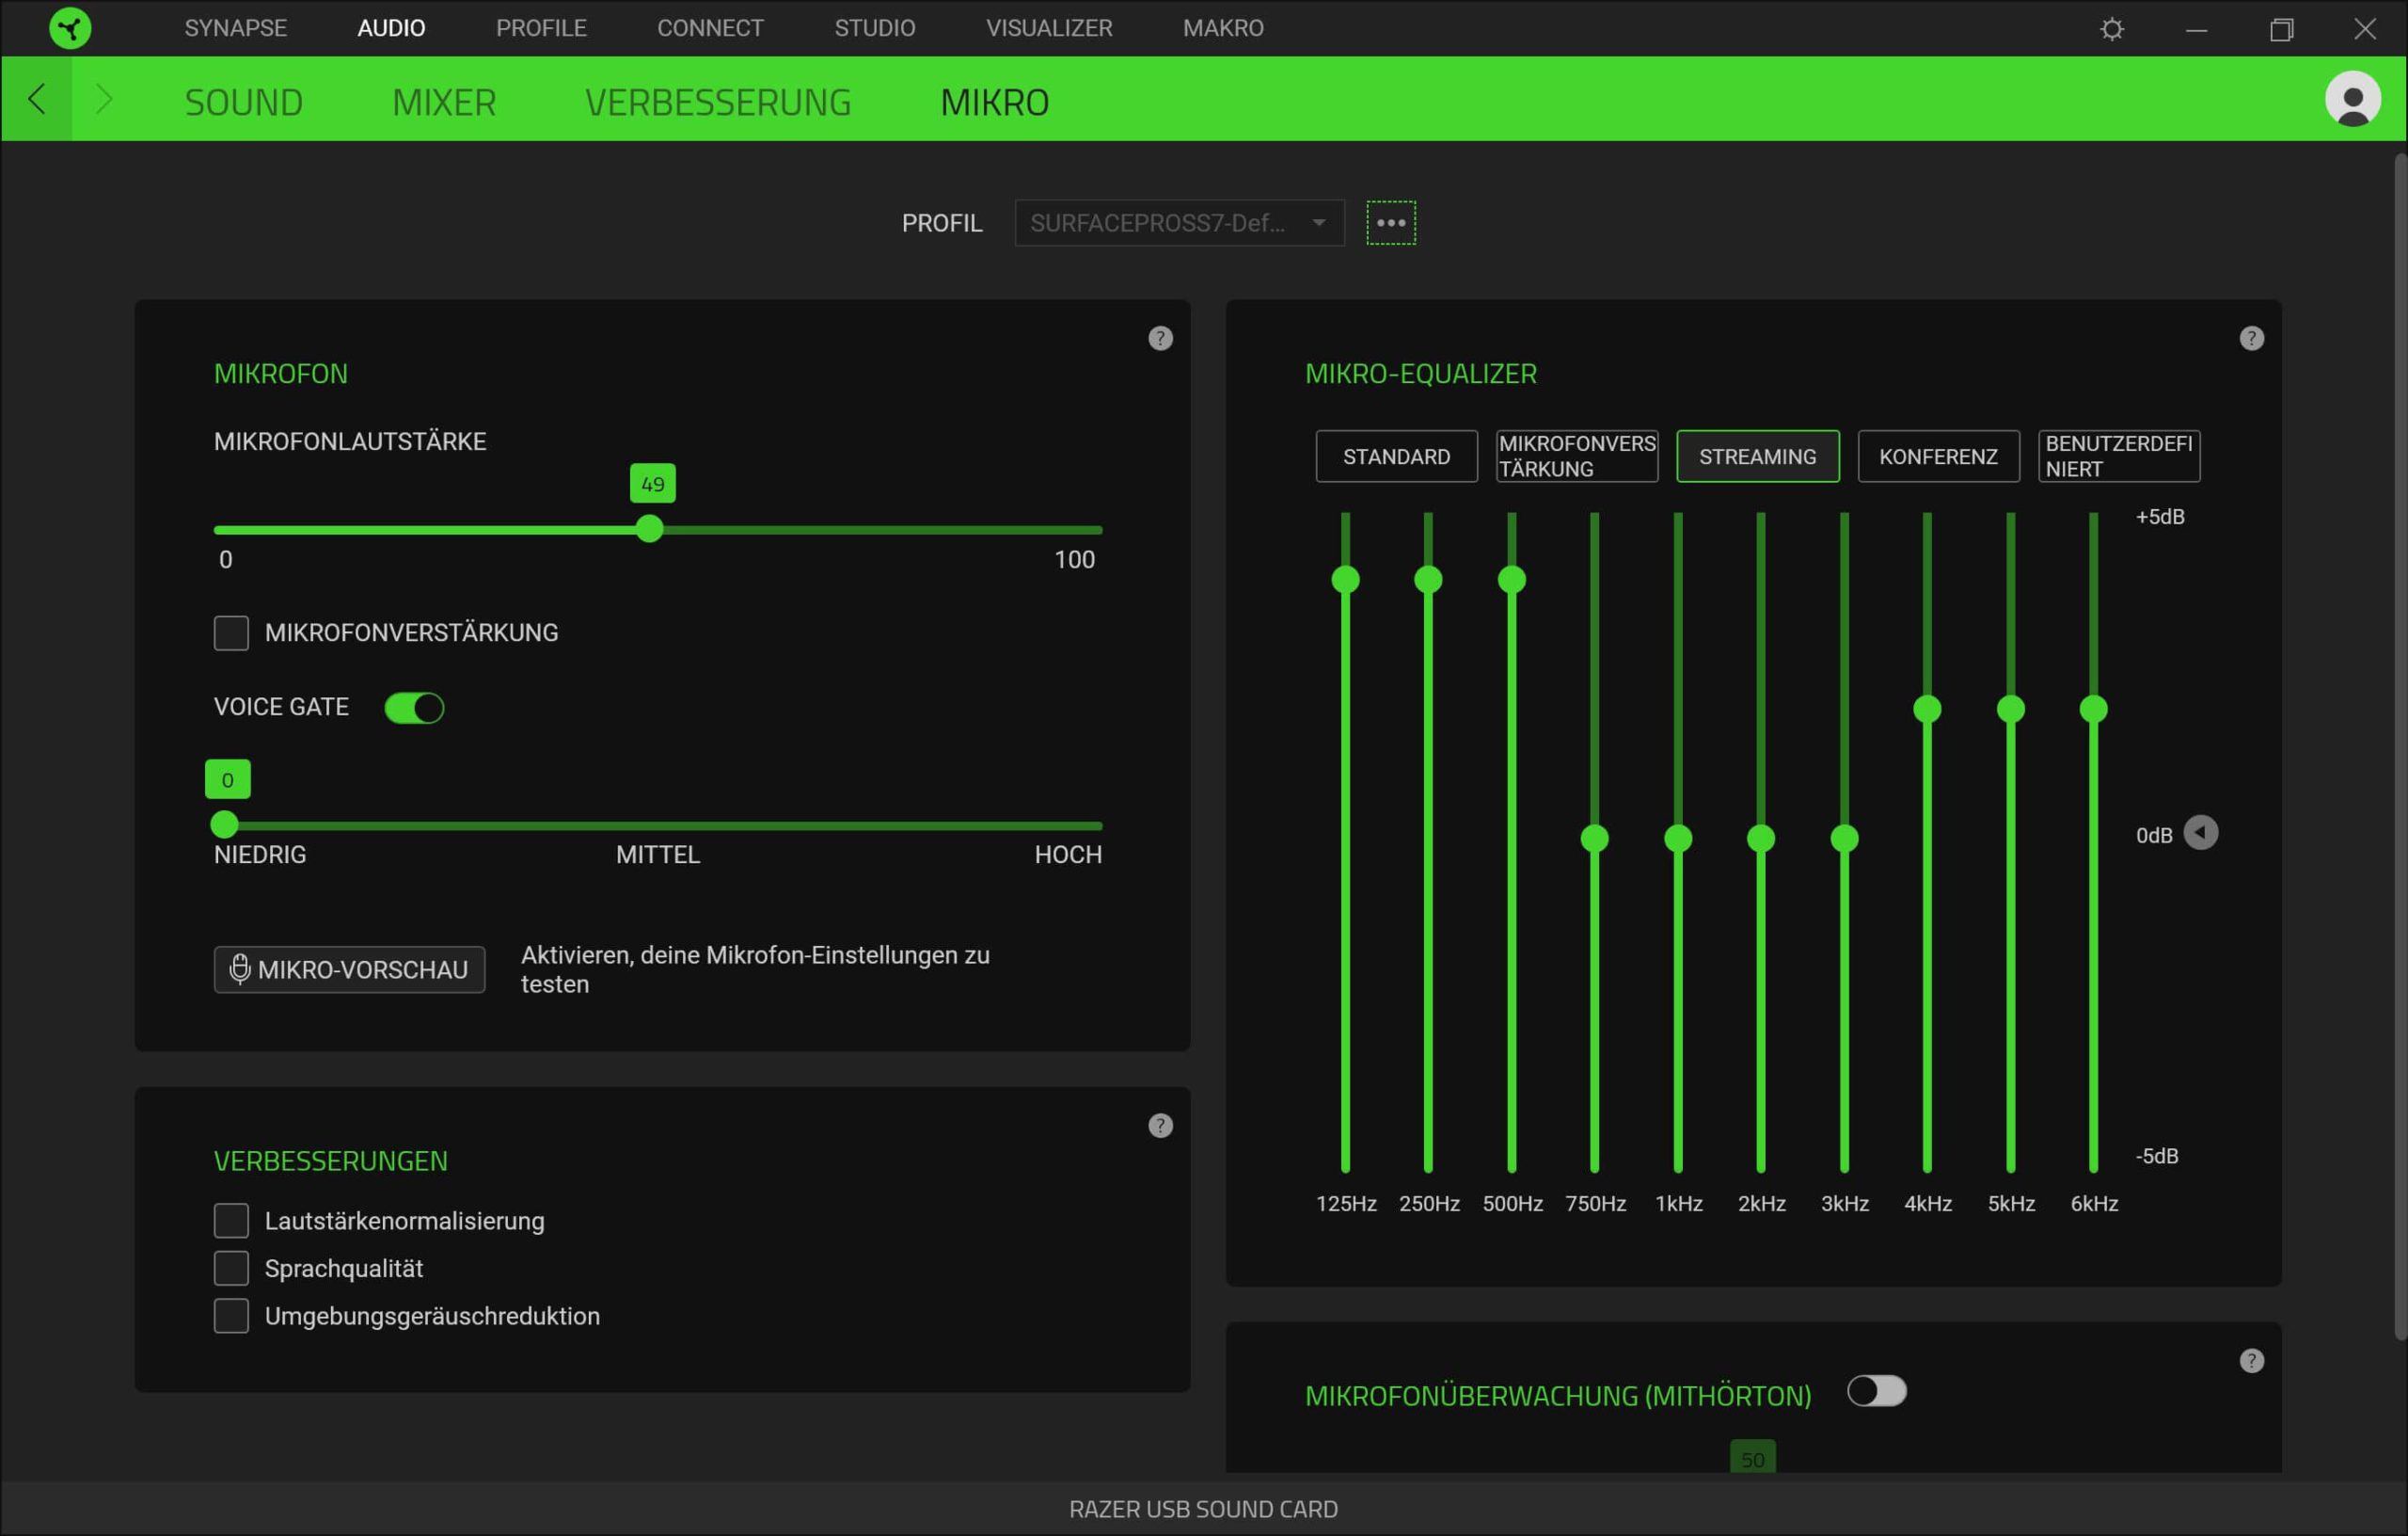Open help for the Mikrofon panel
Viewport: 2408px width, 1536px height.
(1160, 338)
